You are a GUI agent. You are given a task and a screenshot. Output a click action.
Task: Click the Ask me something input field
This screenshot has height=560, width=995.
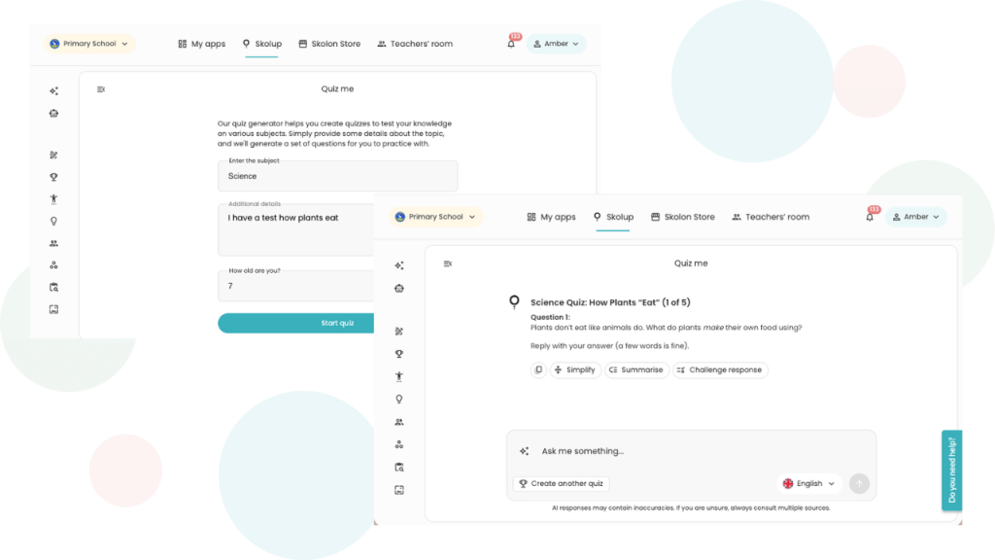point(680,451)
